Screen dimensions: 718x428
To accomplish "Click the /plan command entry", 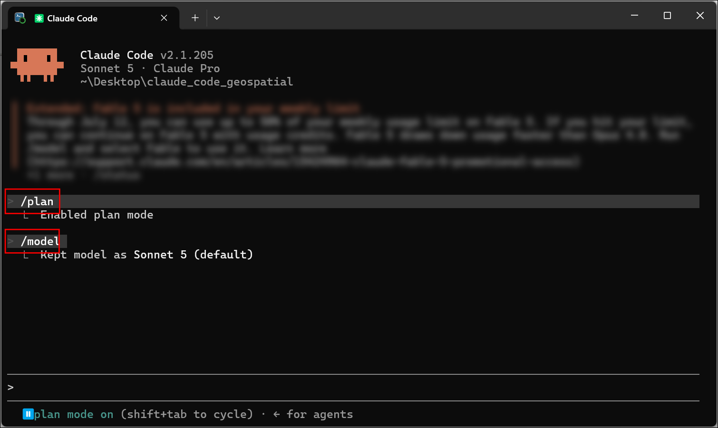I will click(37, 201).
